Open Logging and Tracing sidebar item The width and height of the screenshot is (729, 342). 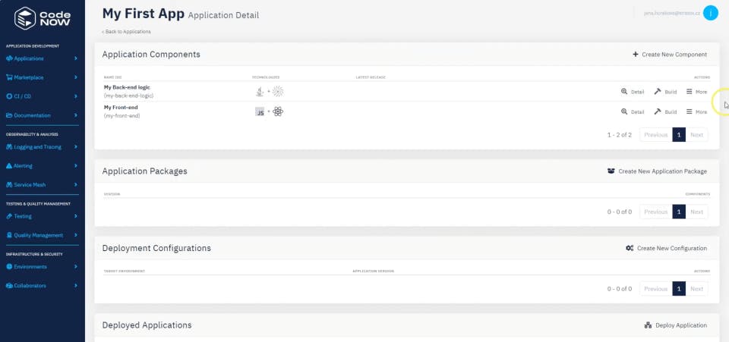point(37,147)
